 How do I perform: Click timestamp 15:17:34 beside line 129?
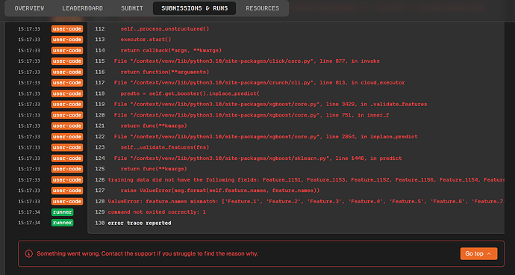[x=29, y=212]
